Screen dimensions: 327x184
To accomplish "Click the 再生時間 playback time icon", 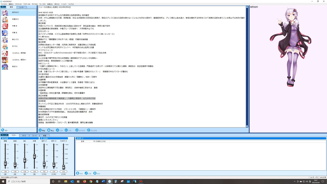I will coord(89,130).
